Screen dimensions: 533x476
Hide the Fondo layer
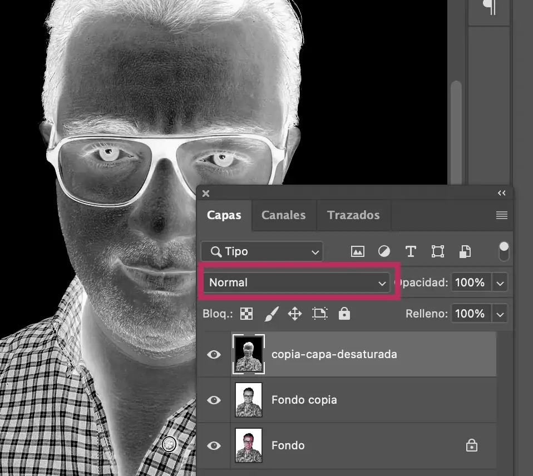214,445
